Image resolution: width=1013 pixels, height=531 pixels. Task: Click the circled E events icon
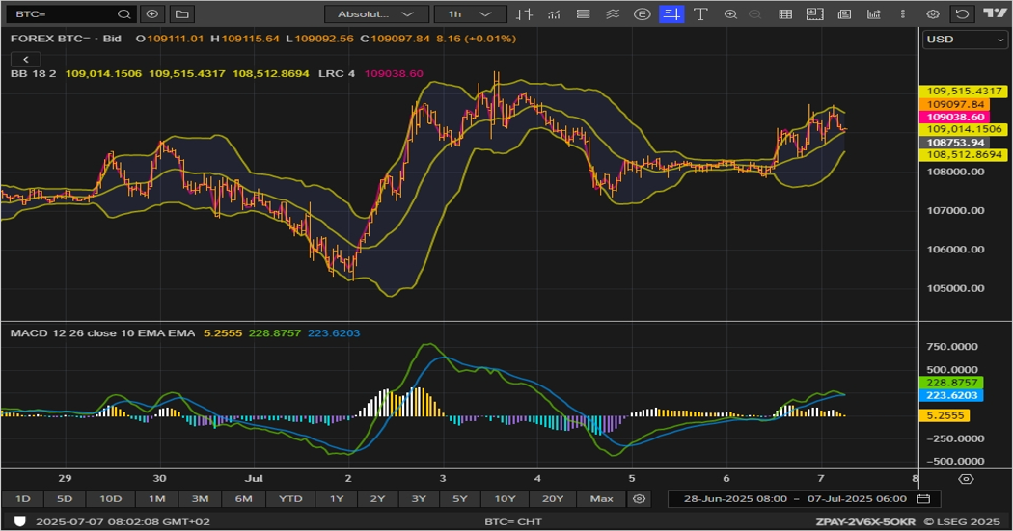click(x=642, y=13)
